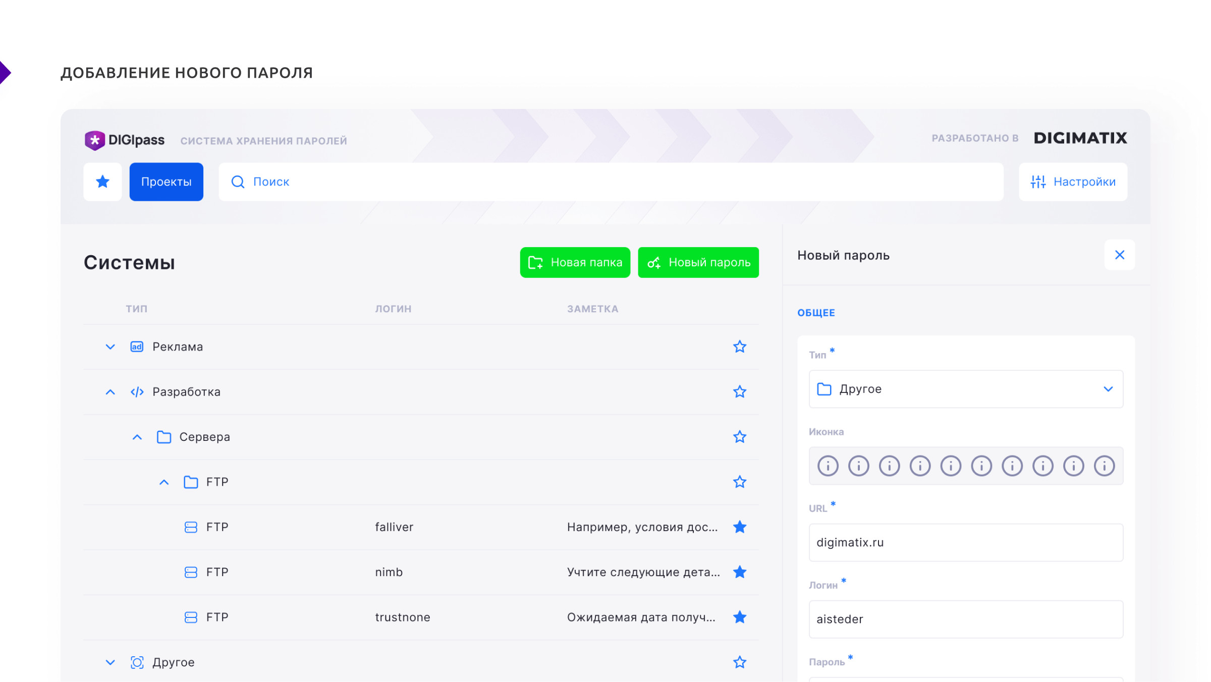
Task: Click the code icon next to Разработка
Action: click(137, 392)
